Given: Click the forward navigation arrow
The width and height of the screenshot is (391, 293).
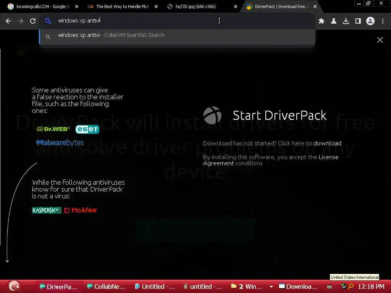Looking at the screenshot, I should coord(21,21).
